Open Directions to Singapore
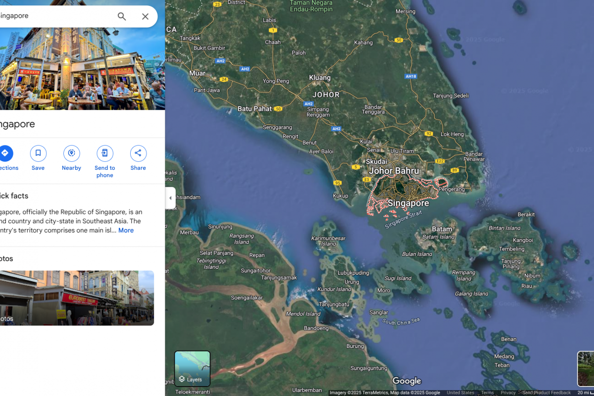This screenshot has height=396, width=594. click(5, 153)
